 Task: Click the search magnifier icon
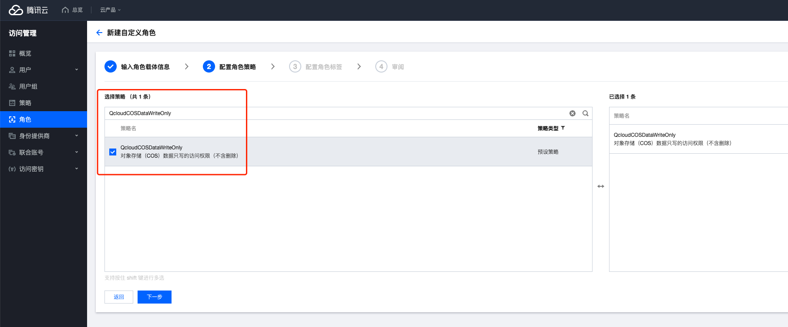586,113
